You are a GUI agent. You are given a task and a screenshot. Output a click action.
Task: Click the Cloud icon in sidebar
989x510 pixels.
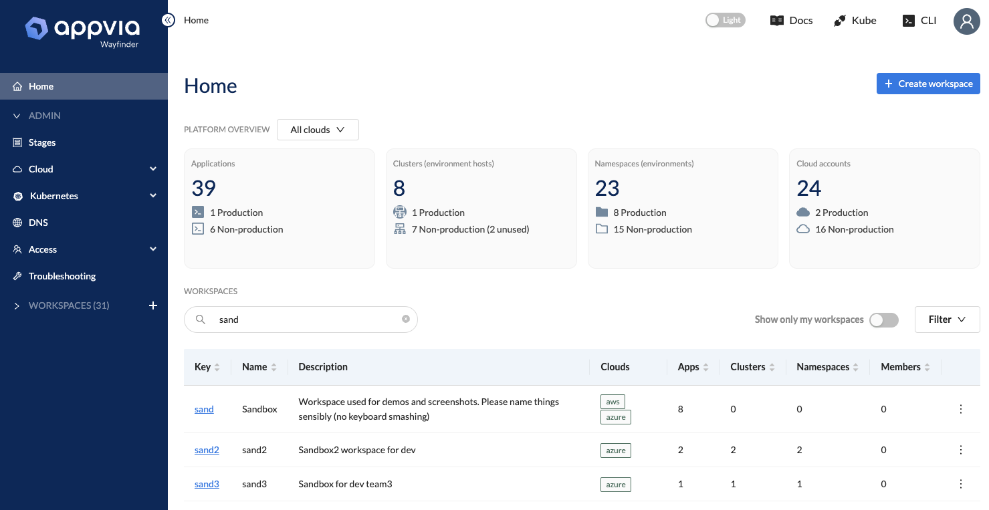pos(17,169)
